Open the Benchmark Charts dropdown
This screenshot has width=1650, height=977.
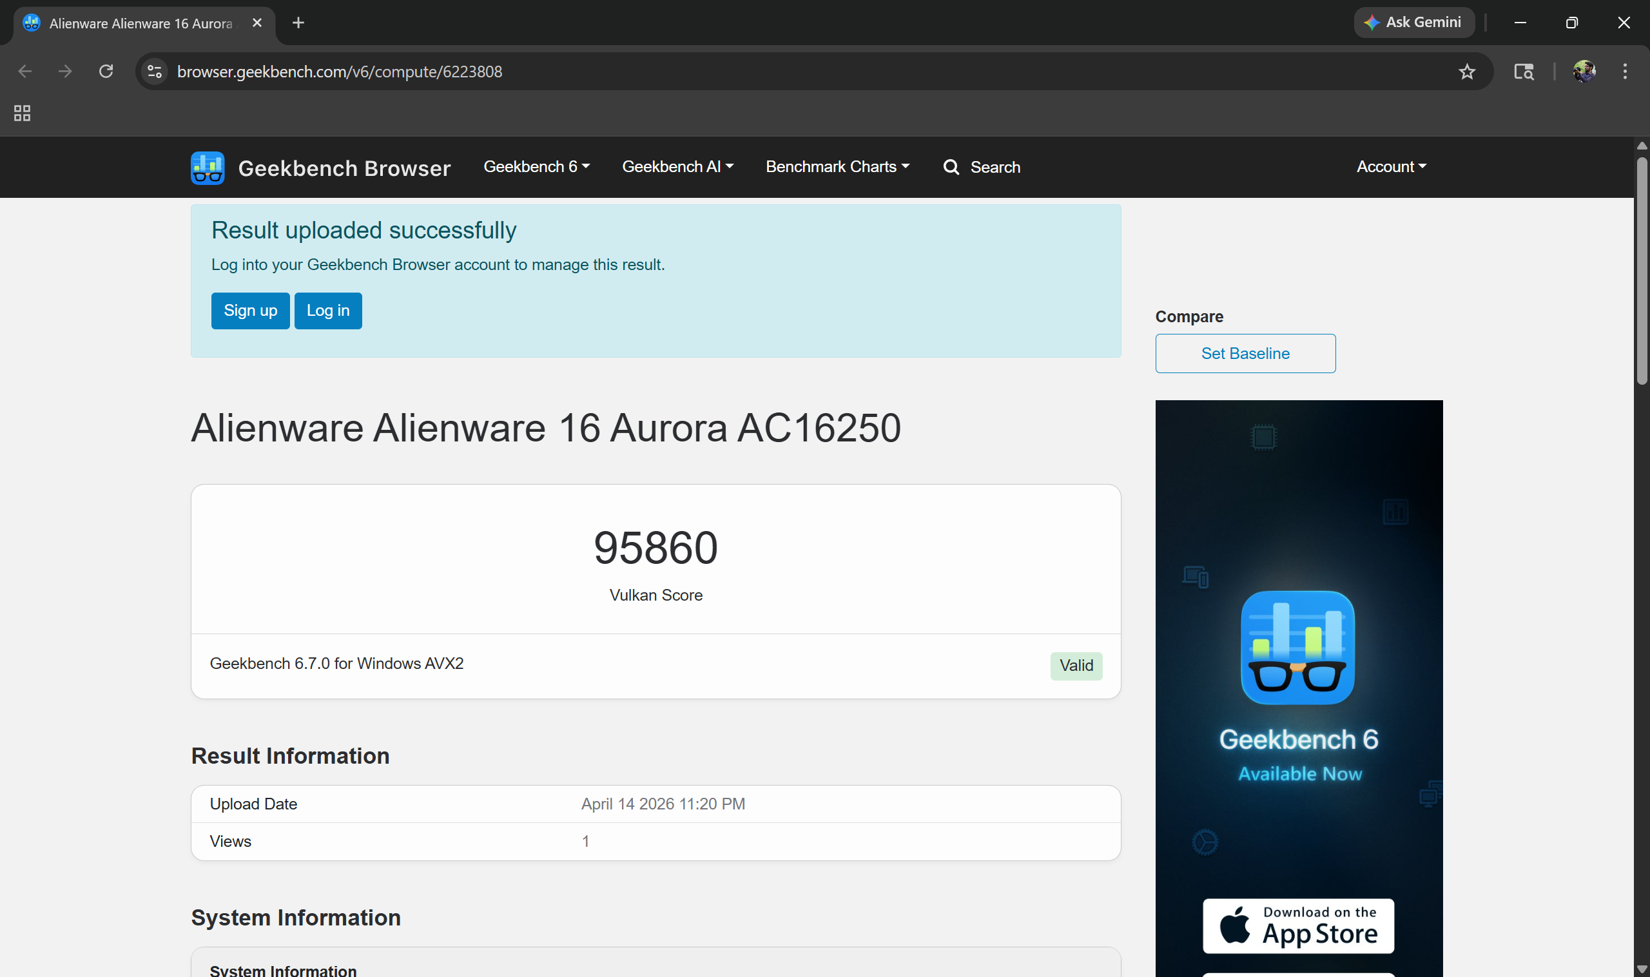[837, 166]
